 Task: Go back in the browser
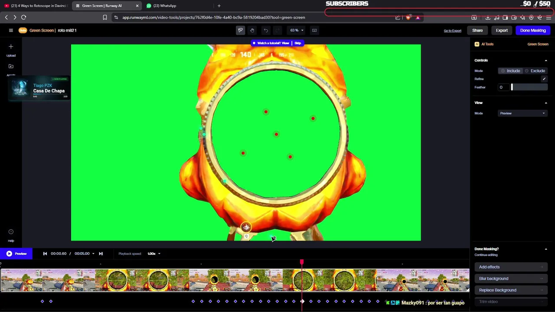tap(7, 17)
